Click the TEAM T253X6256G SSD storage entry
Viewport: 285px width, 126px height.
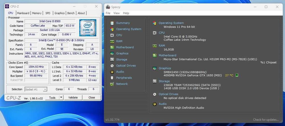tap(192, 85)
